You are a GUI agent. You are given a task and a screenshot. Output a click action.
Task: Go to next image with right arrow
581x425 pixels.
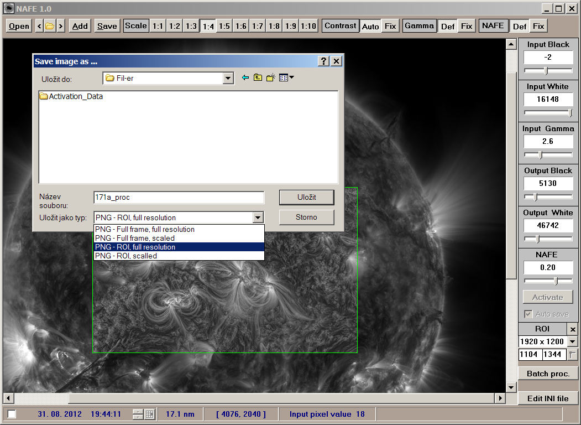[60, 26]
